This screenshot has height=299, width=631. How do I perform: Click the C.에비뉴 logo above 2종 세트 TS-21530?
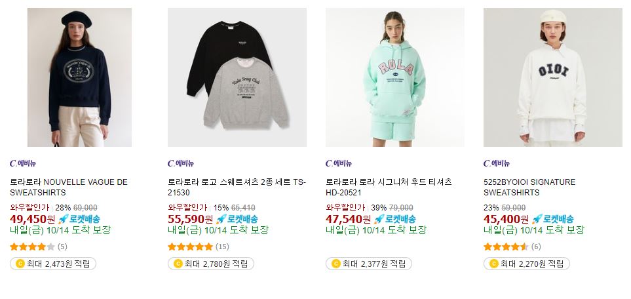coord(181,163)
